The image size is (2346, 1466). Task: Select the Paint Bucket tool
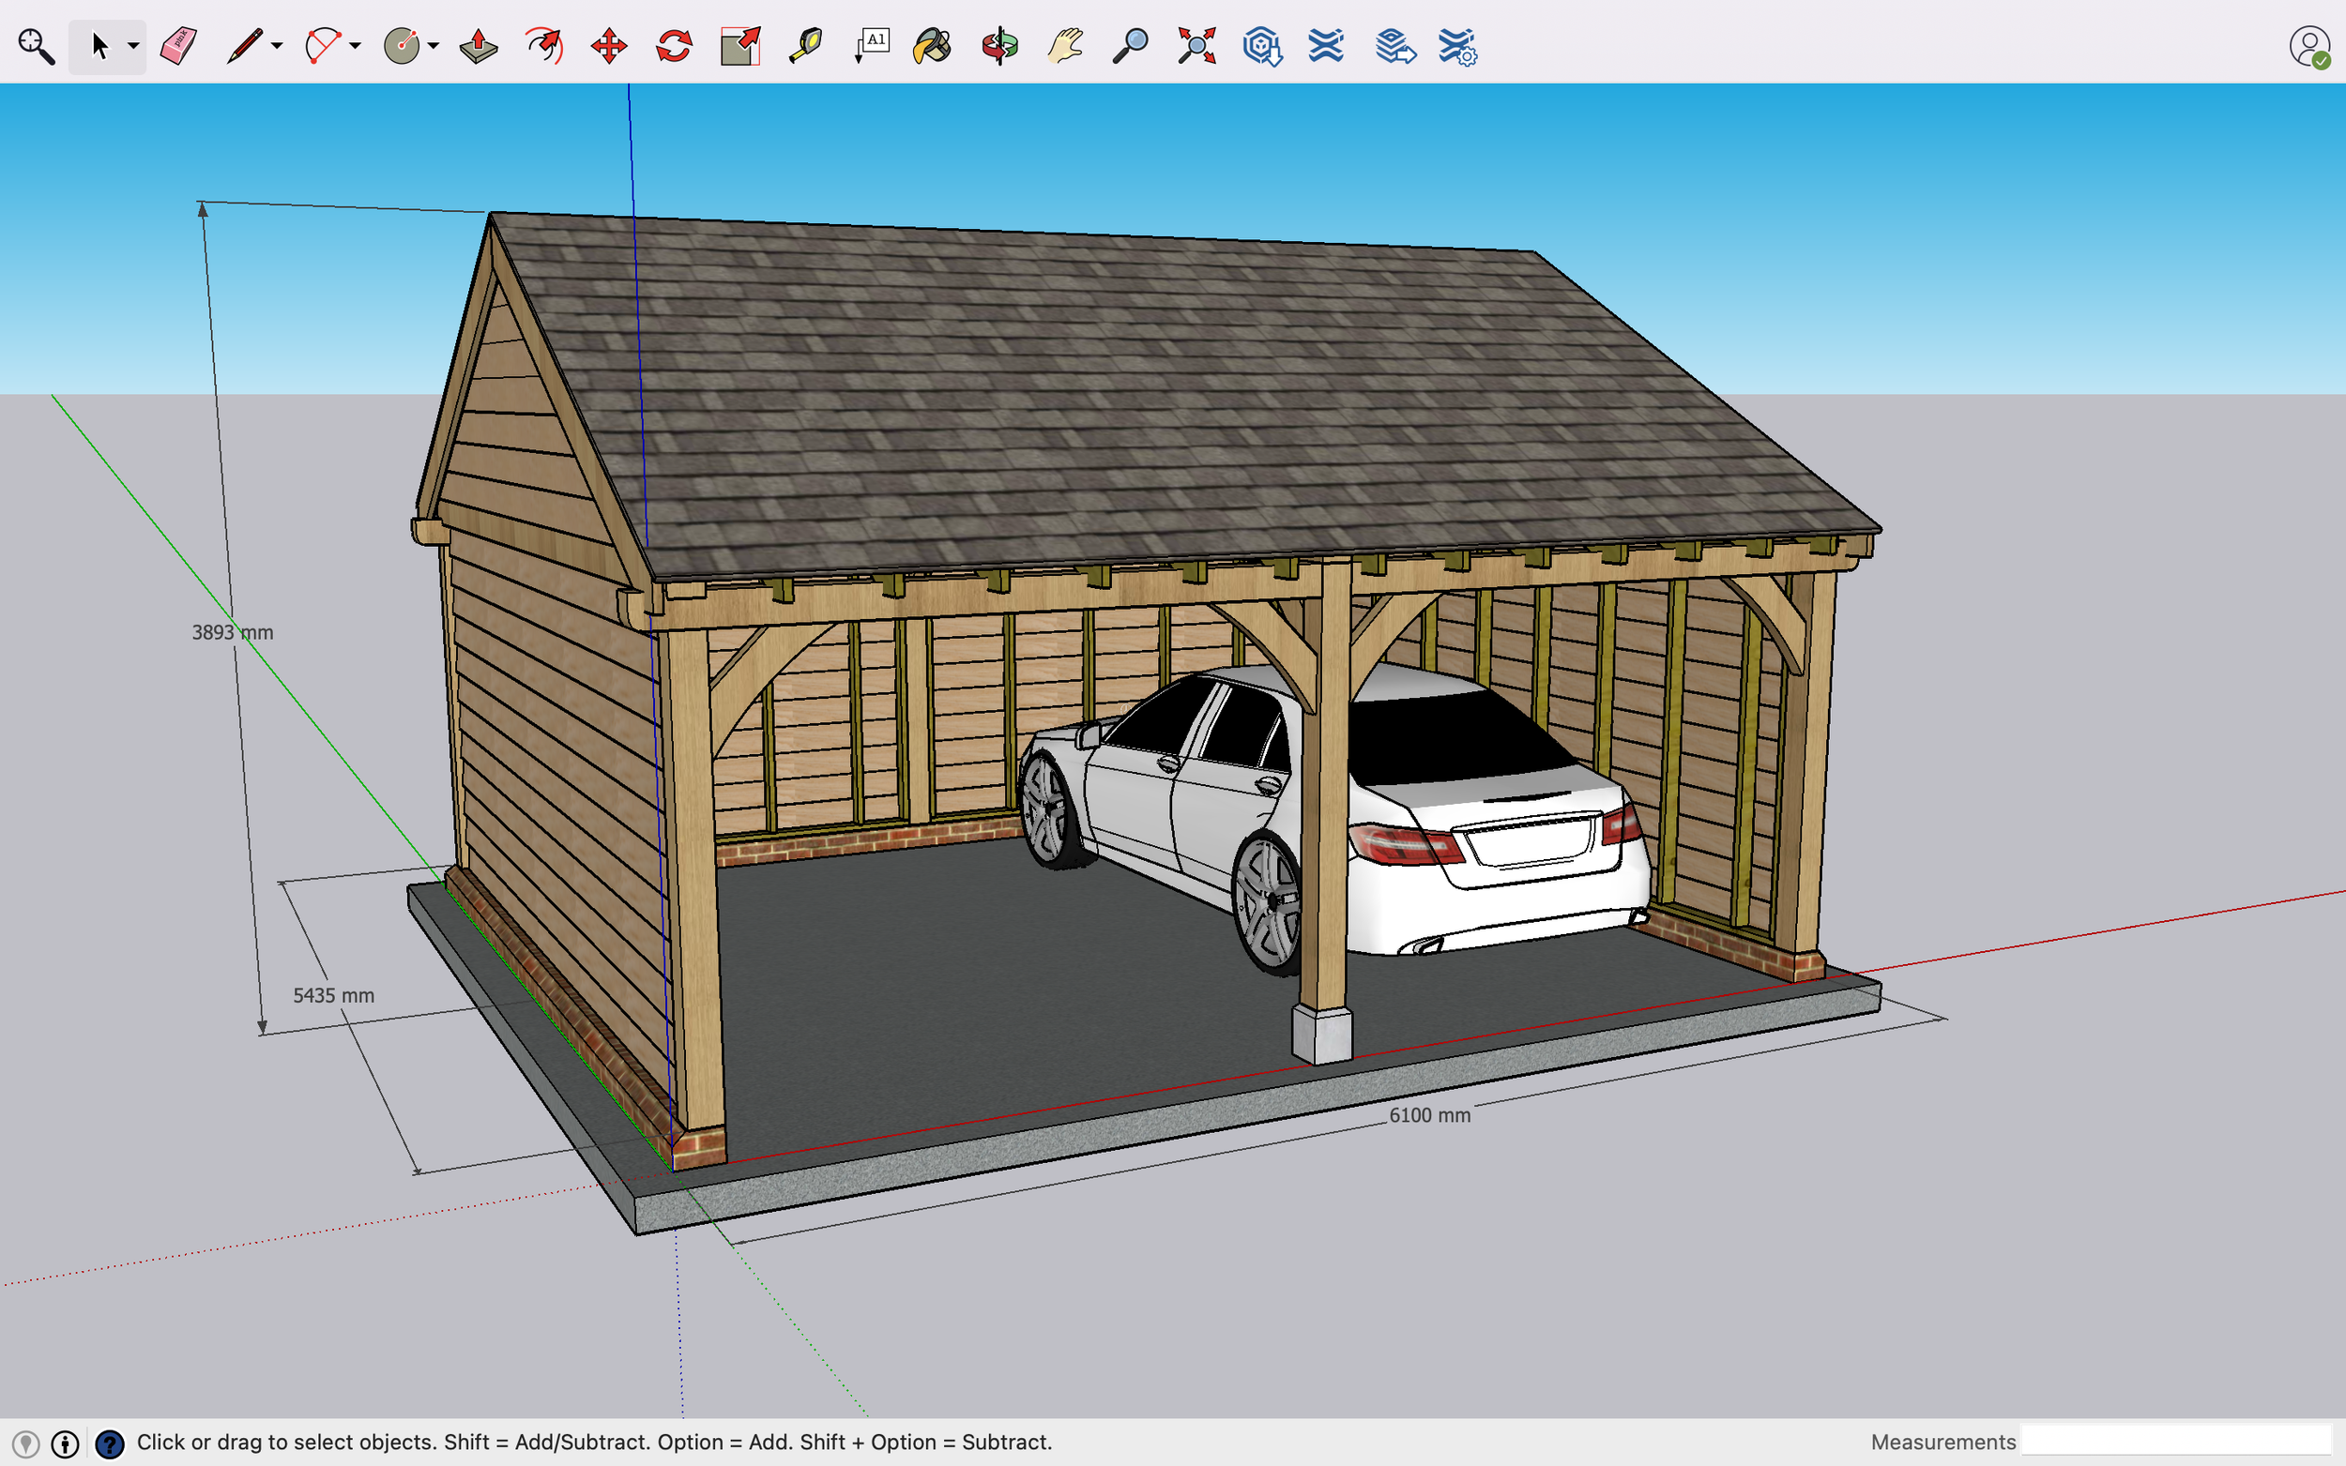933,46
